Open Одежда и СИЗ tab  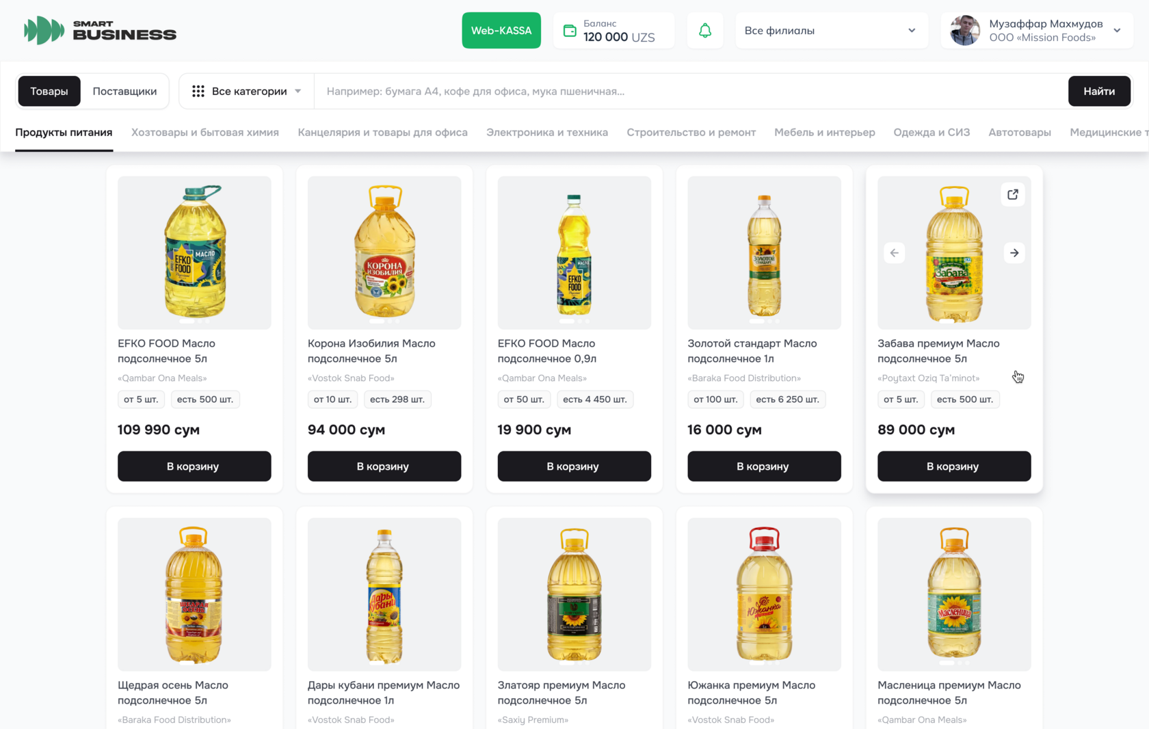(x=932, y=132)
